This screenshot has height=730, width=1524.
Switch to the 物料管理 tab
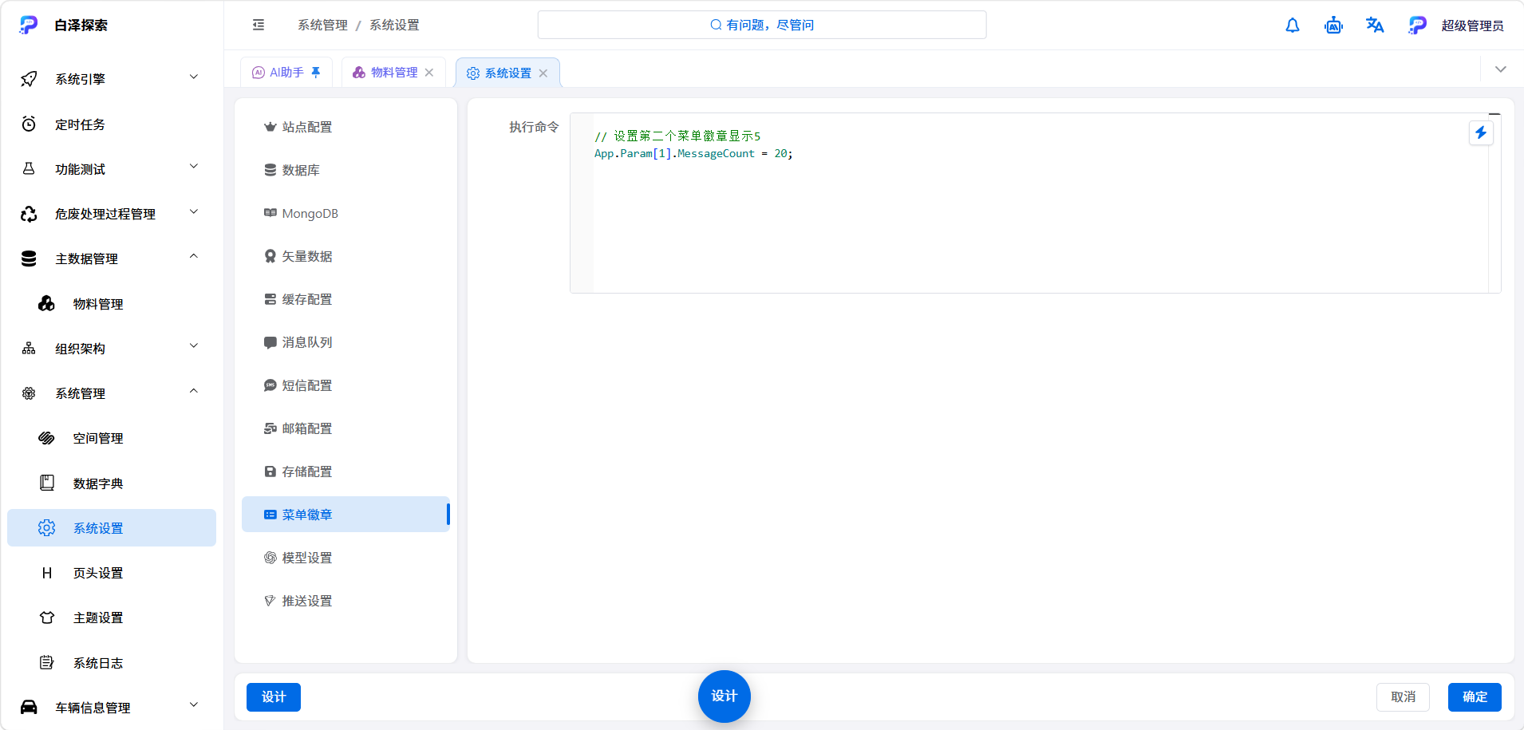[394, 73]
